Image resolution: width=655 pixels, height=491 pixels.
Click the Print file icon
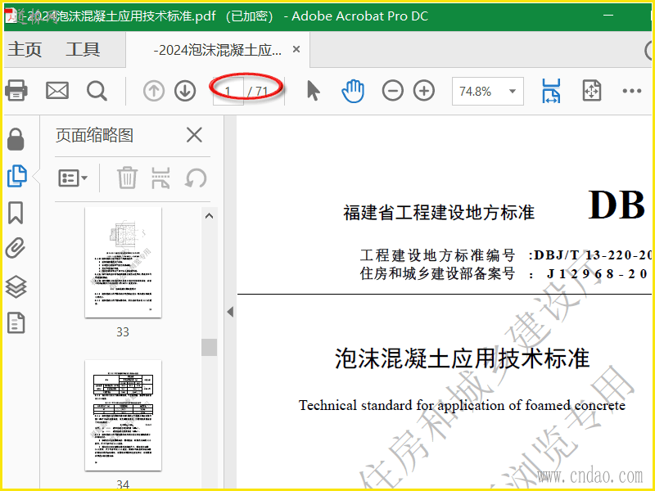[16, 90]
